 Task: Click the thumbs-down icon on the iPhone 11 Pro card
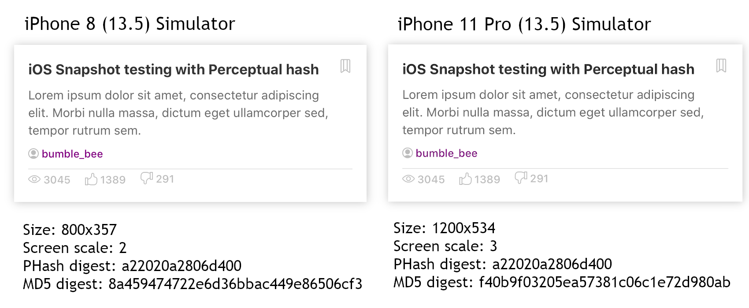pyautogui.click(x=522, y=178)
